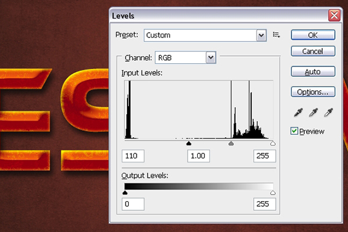The height and width of the screenshot is (232, 348).
Task: Click the output black level slider
Action: (125, 193)
